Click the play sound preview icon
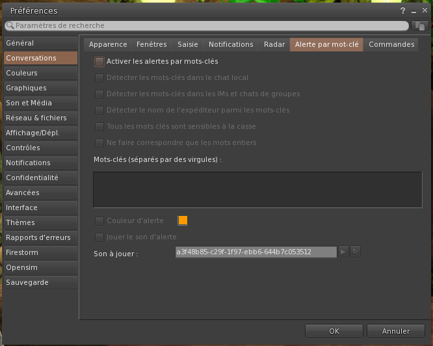The width and height of the screenshot is (433, 346). (x=345, y=252)
